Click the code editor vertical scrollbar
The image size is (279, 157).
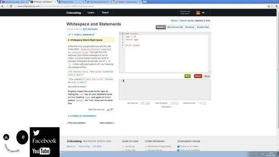[x=209, y=52]
